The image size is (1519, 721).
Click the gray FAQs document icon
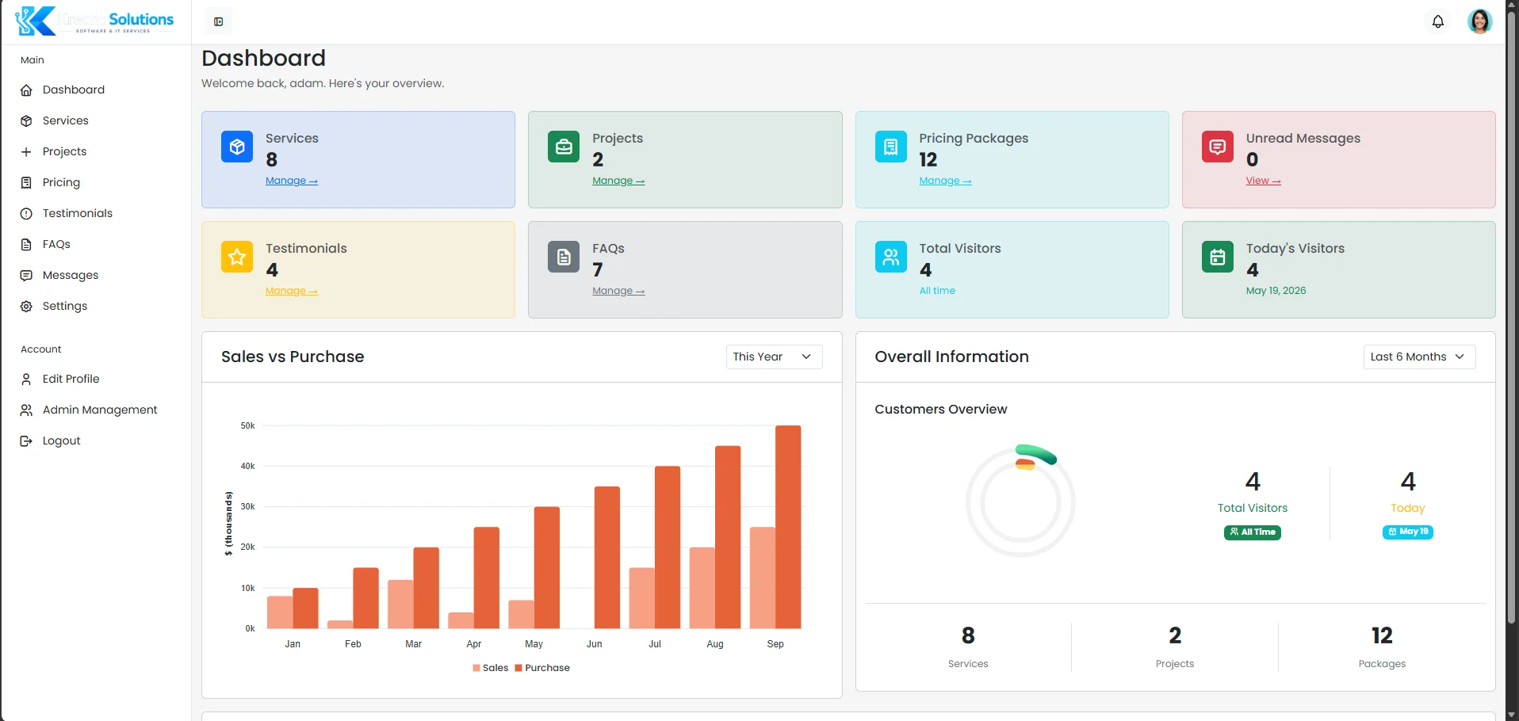[564, 257]
